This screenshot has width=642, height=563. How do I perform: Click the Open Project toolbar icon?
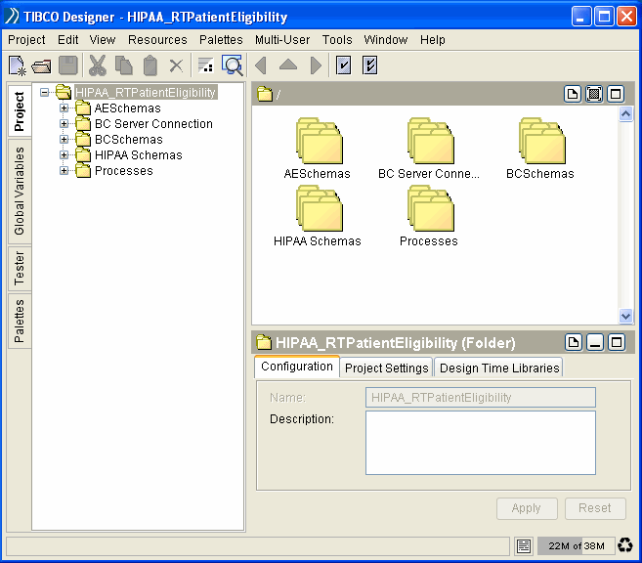pos(41,65)
